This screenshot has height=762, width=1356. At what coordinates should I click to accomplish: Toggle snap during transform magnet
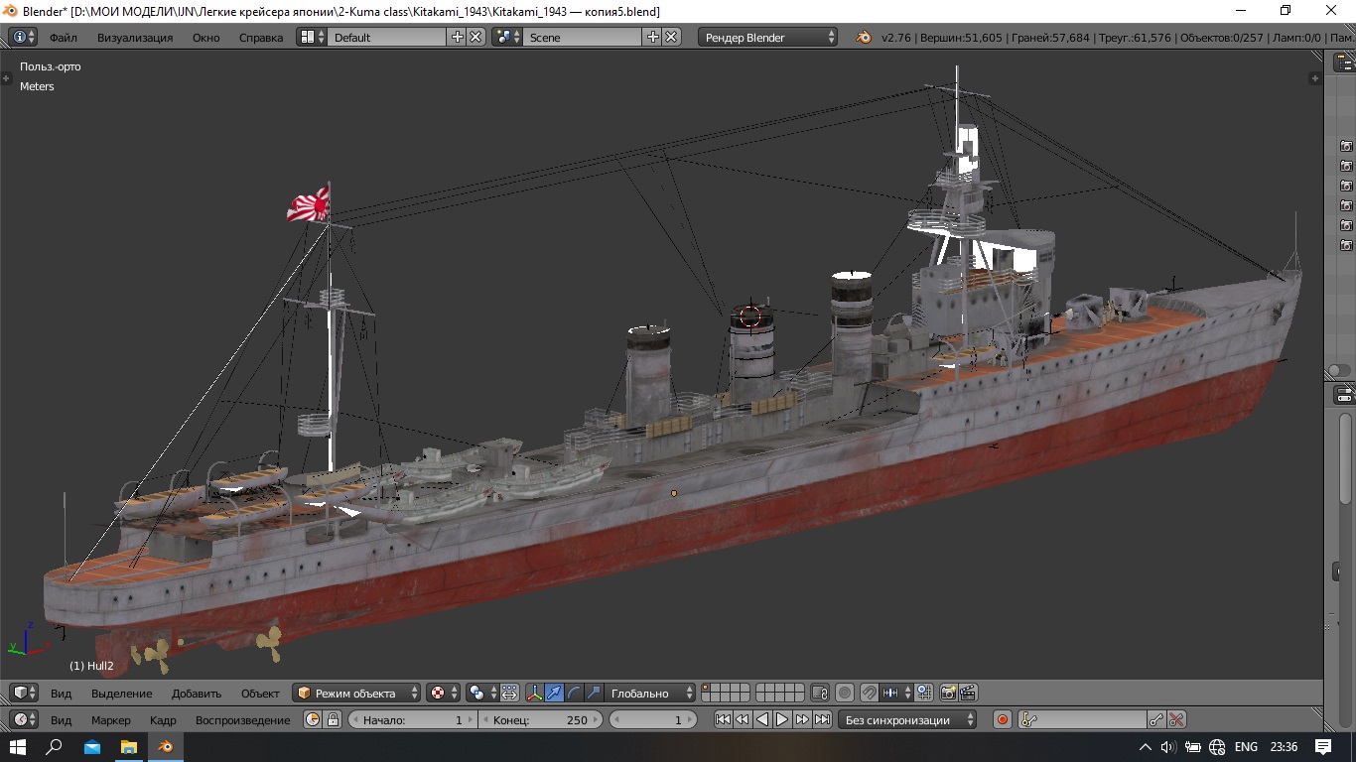869,693
